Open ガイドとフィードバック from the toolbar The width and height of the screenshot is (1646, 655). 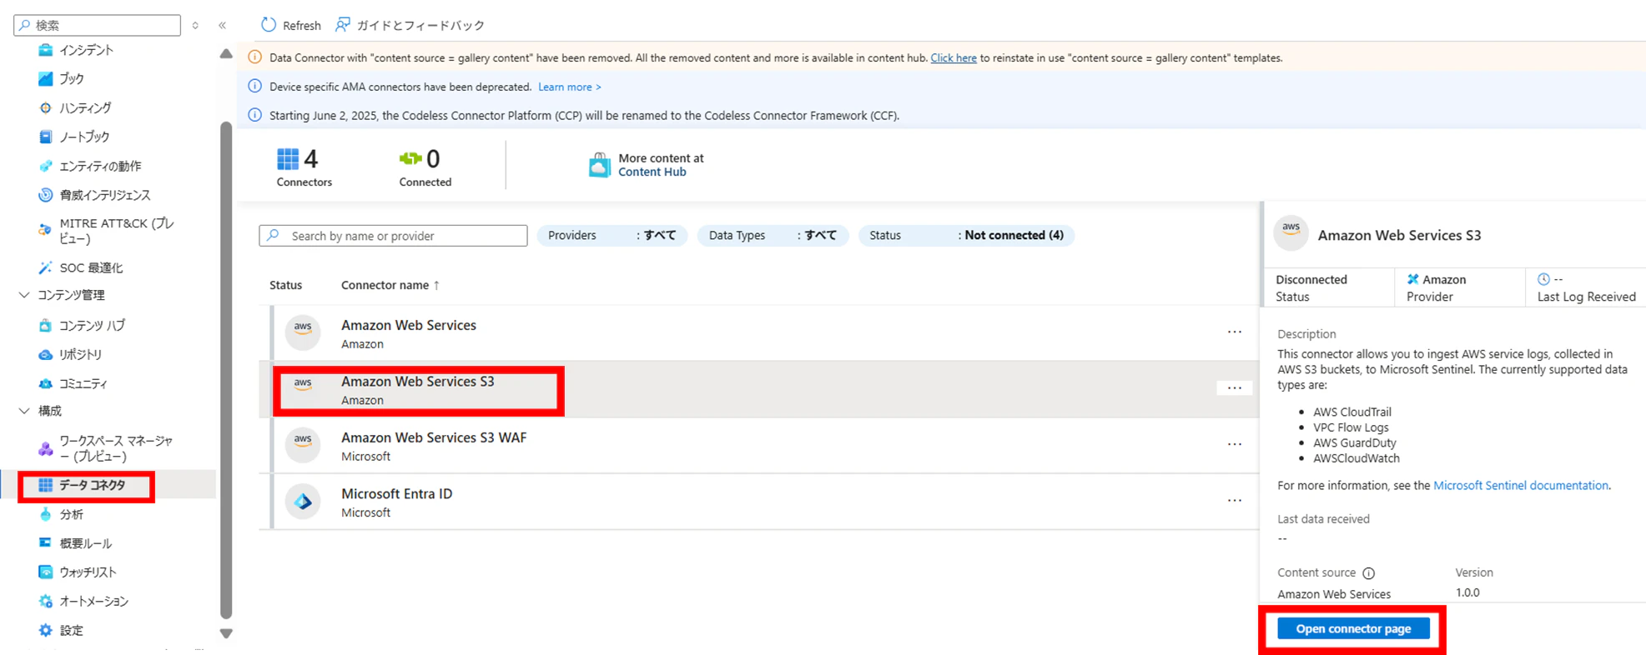(410, 25)
